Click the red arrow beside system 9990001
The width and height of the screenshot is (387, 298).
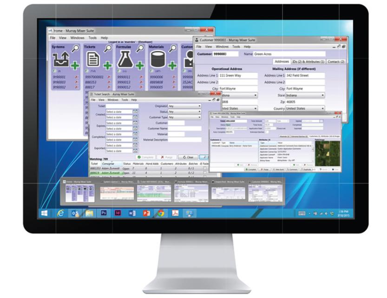click(x=76, y=77)
